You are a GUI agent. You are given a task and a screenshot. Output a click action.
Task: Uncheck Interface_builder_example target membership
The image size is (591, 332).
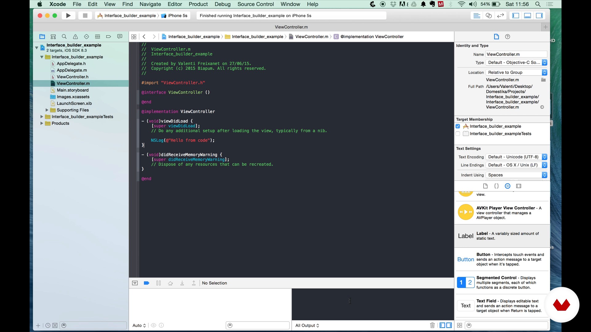pos(458,126)
